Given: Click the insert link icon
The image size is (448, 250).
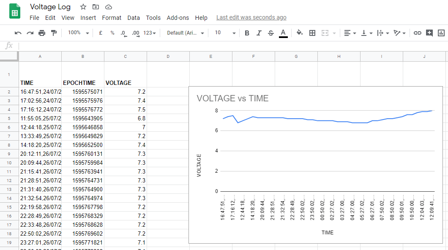Looking at the screenshot, I should click(x=417, y=33).
